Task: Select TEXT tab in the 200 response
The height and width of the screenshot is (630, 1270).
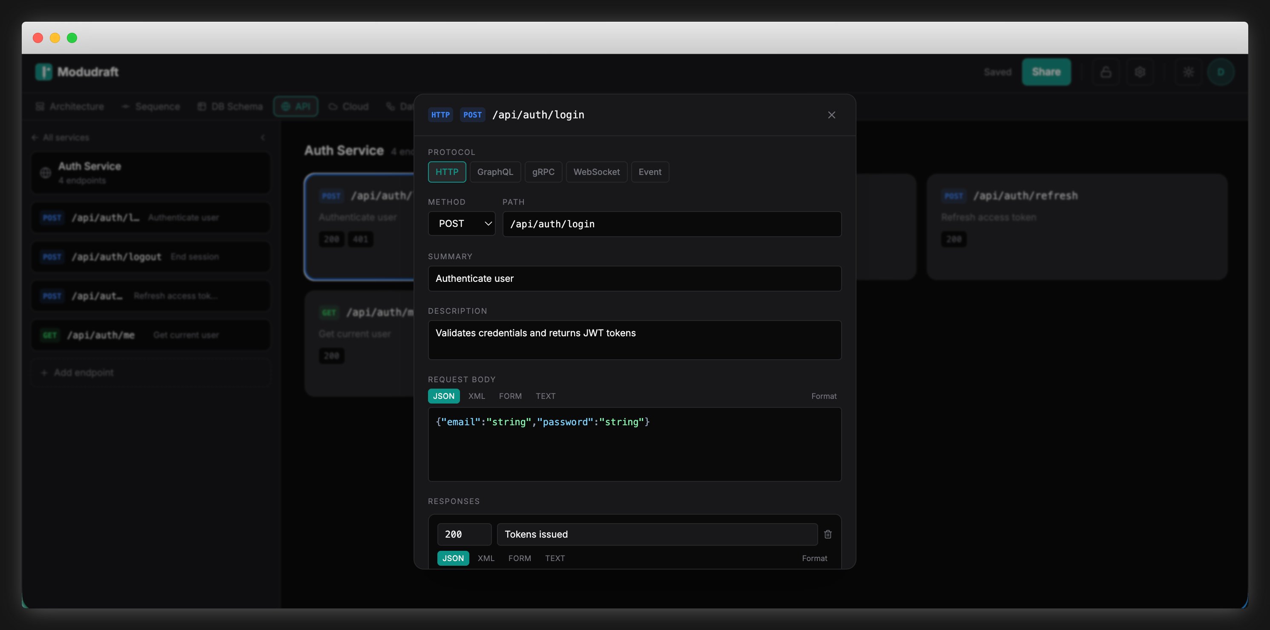Action: pos(555,558)
